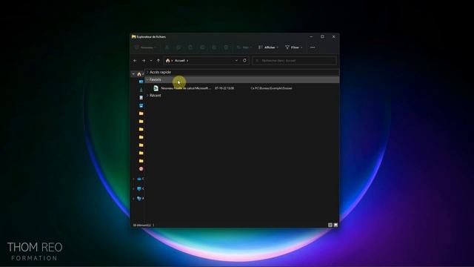Open the recent locations dropdown arrow

coord(151,61)
